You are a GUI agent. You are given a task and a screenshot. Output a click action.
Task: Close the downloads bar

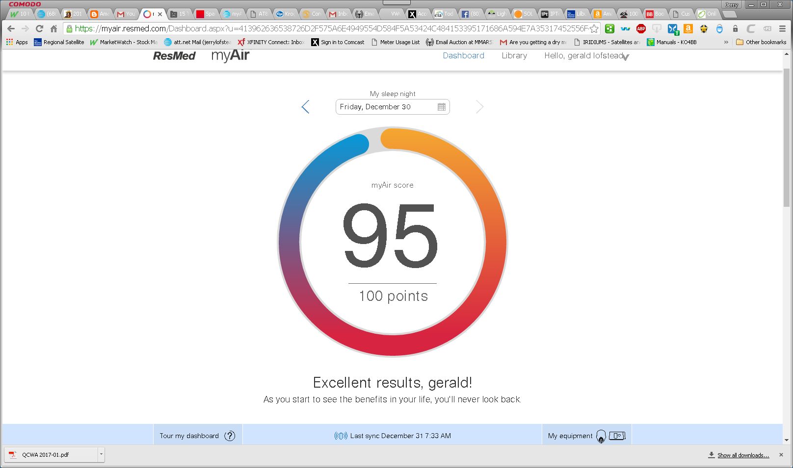781,455
